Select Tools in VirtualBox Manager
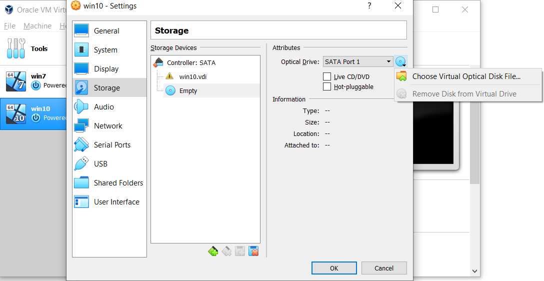 [33, 48]
